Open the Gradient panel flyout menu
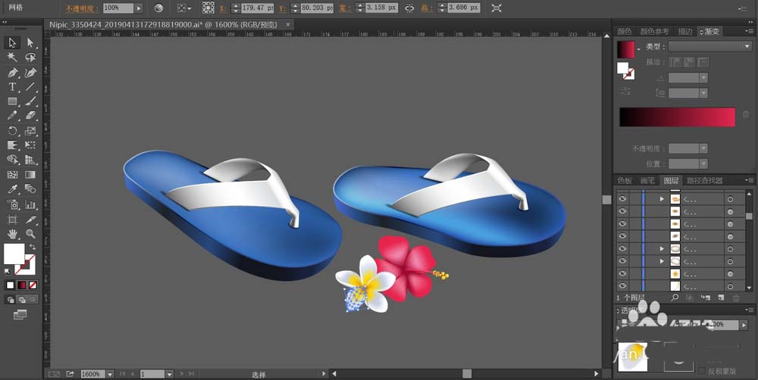Screen dimensions: 758x380 (750, 31)
